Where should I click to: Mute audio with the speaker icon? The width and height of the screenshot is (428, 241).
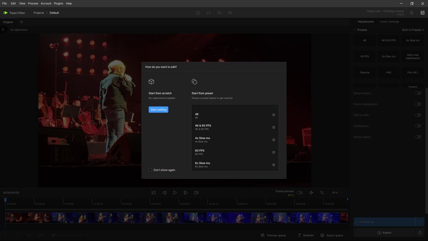311,193
